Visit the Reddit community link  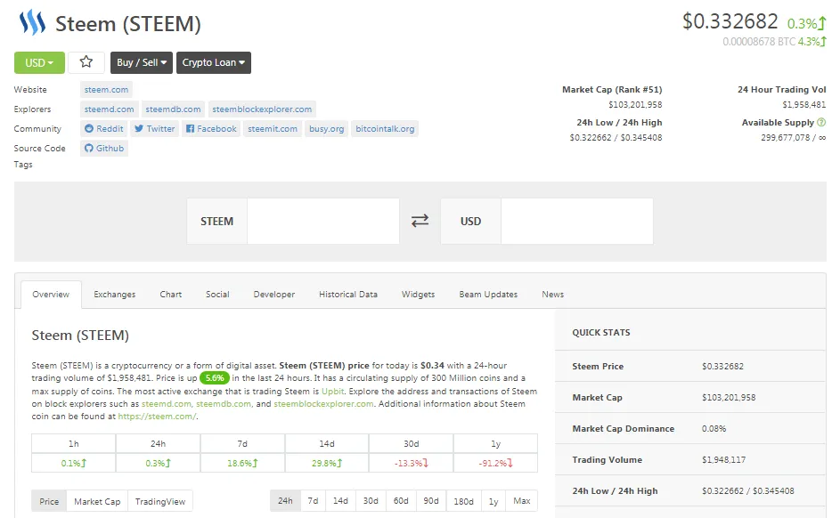coord(104,129)
